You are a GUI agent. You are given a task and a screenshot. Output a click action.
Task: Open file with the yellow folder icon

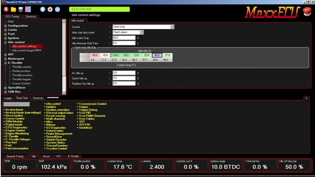pos(13,9)
